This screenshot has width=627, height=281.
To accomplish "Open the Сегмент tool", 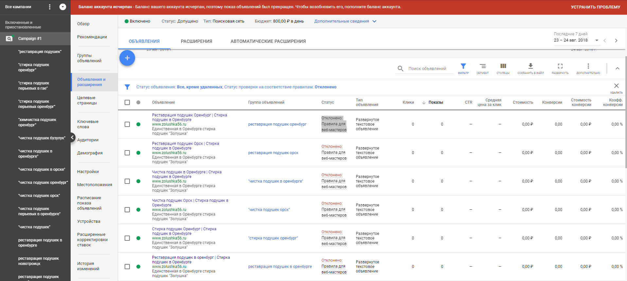I will (x=482, y=68).
